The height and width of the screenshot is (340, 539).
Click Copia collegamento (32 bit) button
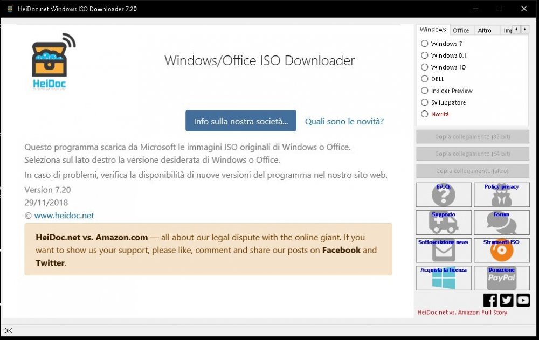(473, 136)
